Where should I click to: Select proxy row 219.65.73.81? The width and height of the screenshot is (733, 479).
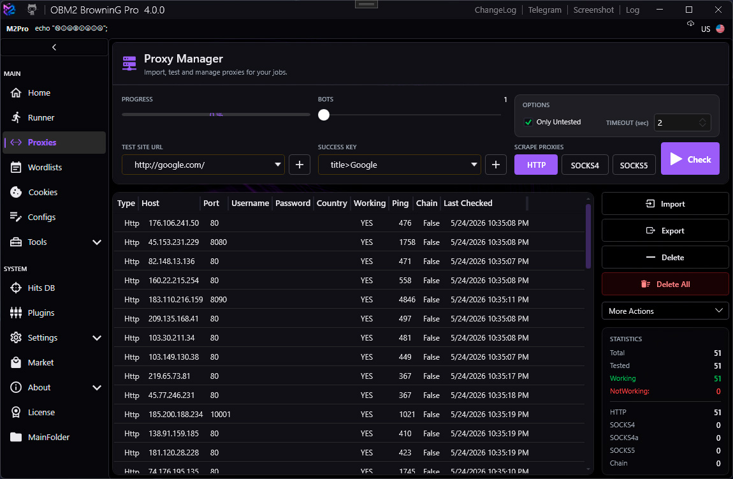(x=349, y=376)
